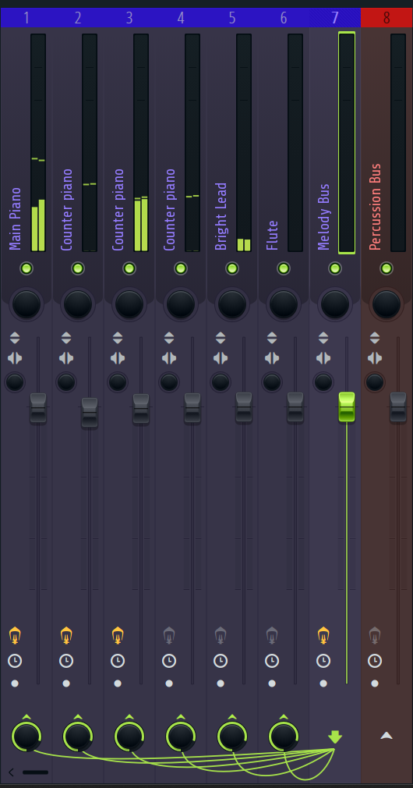The width and height of the screenshot is (413, 788).
Task: Click the Bright Lead track name
Action: [x=221, y=216]
